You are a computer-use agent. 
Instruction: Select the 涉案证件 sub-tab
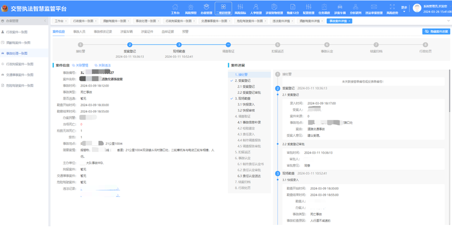coord(147,32)
